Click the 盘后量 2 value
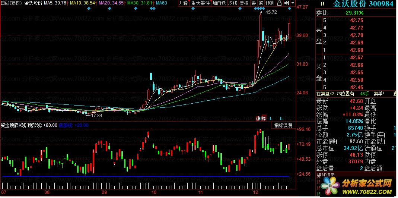This screenshot has height=198, width=398. pos(362,168)
